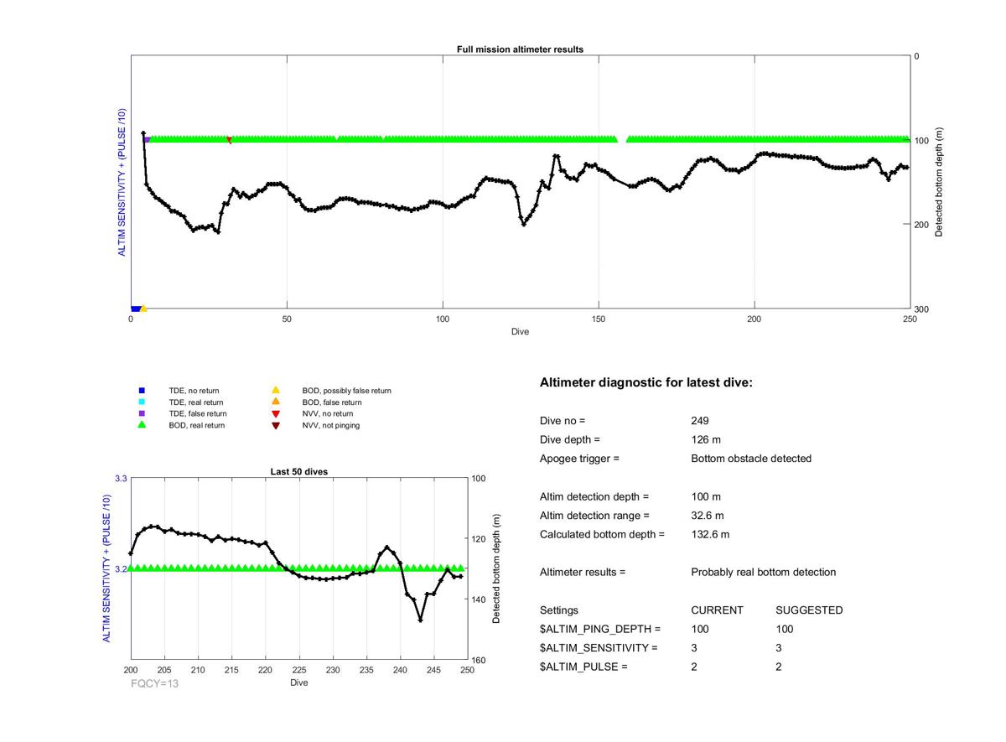Select the "NVV, not pinging" legend label
The image size is (1006, 742).
(331, 426)
